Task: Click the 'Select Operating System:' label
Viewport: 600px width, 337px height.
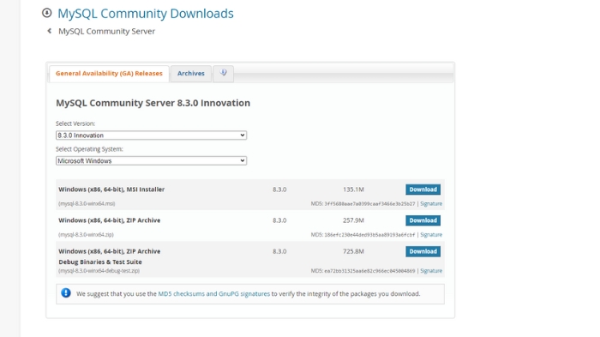Action: coord(89,149)
